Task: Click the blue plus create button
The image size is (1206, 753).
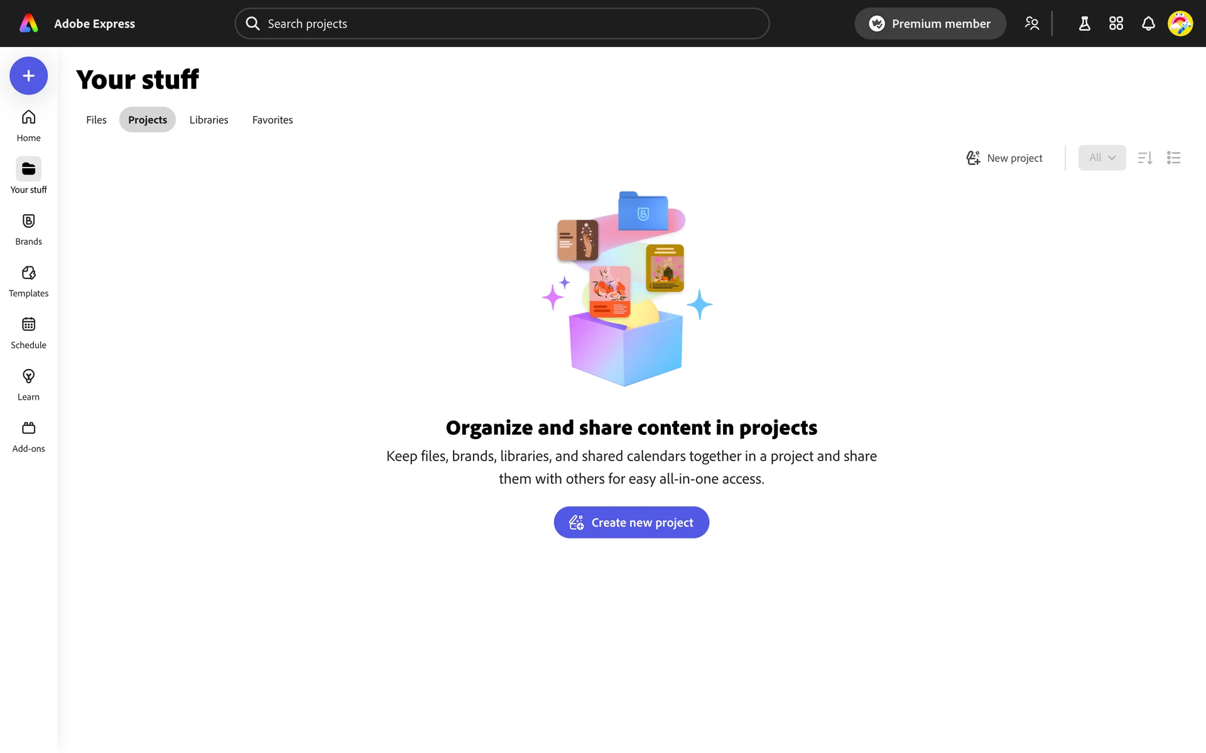Action: pos(28,76)
